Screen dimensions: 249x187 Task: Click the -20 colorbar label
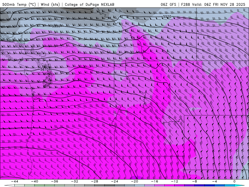(x=134, y=181)
